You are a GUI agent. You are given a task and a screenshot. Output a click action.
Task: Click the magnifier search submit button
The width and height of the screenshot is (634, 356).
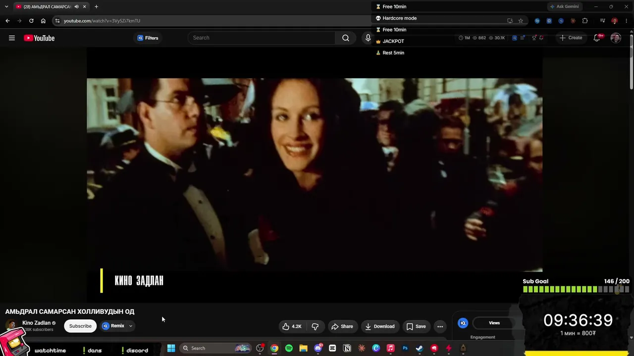(x=346, y=38)
